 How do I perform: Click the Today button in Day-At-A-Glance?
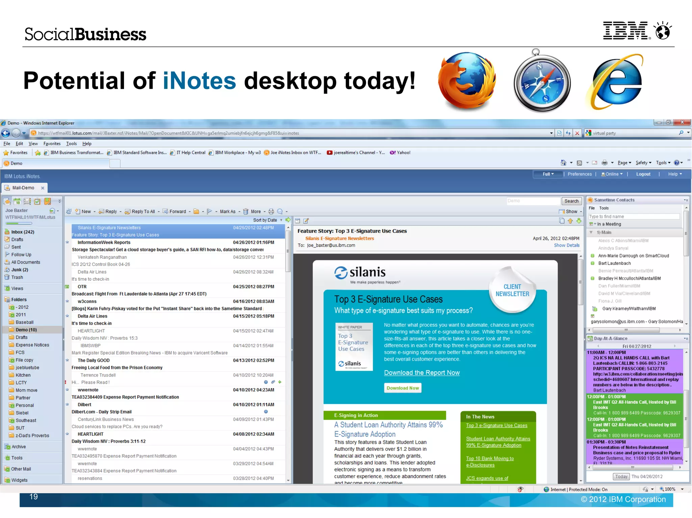621,476
